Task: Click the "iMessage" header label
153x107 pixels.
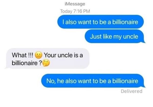Action: (x=75, y=4)
